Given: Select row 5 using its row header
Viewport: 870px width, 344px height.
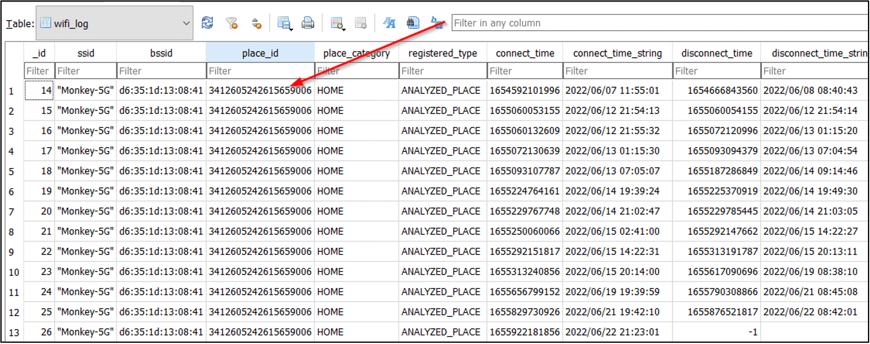Looking at the screenshot, I should (11, 171).
